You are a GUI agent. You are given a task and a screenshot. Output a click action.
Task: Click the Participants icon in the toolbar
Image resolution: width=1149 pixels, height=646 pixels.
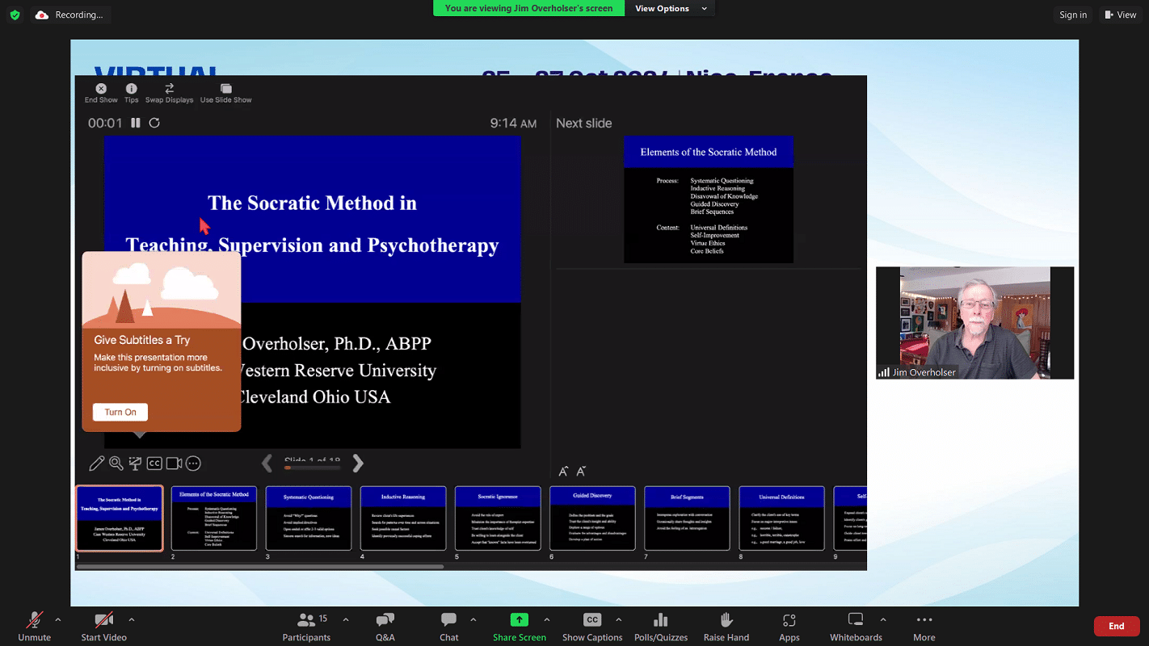[x=306, y=621]
